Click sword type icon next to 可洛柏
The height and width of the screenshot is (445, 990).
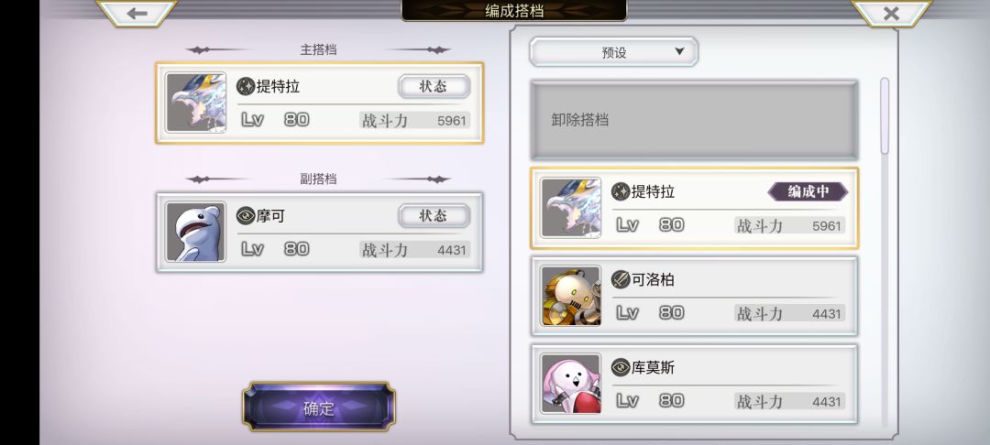[x=621, y=280]
